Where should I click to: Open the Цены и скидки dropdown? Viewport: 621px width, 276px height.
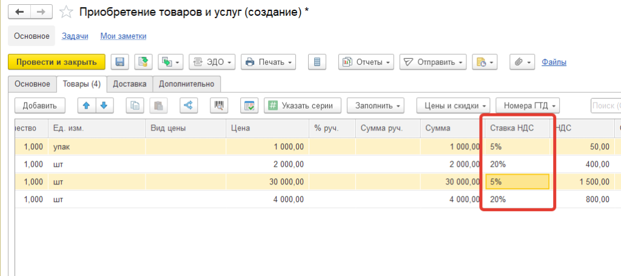pos(454,106)
